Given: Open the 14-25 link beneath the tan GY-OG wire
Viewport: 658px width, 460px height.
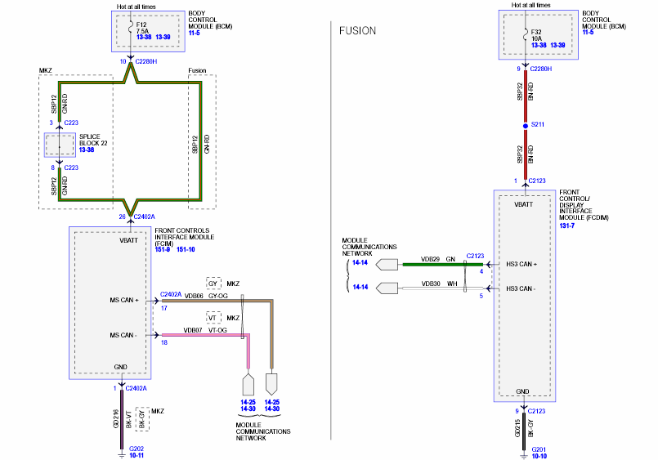Looking at the screenshot, I should coord(272,402).
